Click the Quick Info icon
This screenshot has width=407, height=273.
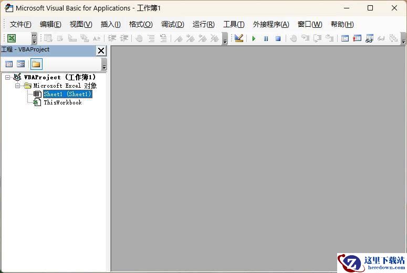(x=72, y=38)
